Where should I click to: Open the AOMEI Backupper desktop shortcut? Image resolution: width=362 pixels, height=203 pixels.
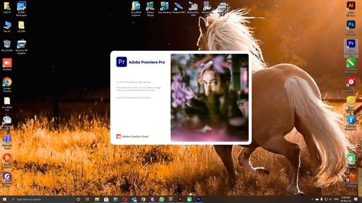click(x=21, y=9)
